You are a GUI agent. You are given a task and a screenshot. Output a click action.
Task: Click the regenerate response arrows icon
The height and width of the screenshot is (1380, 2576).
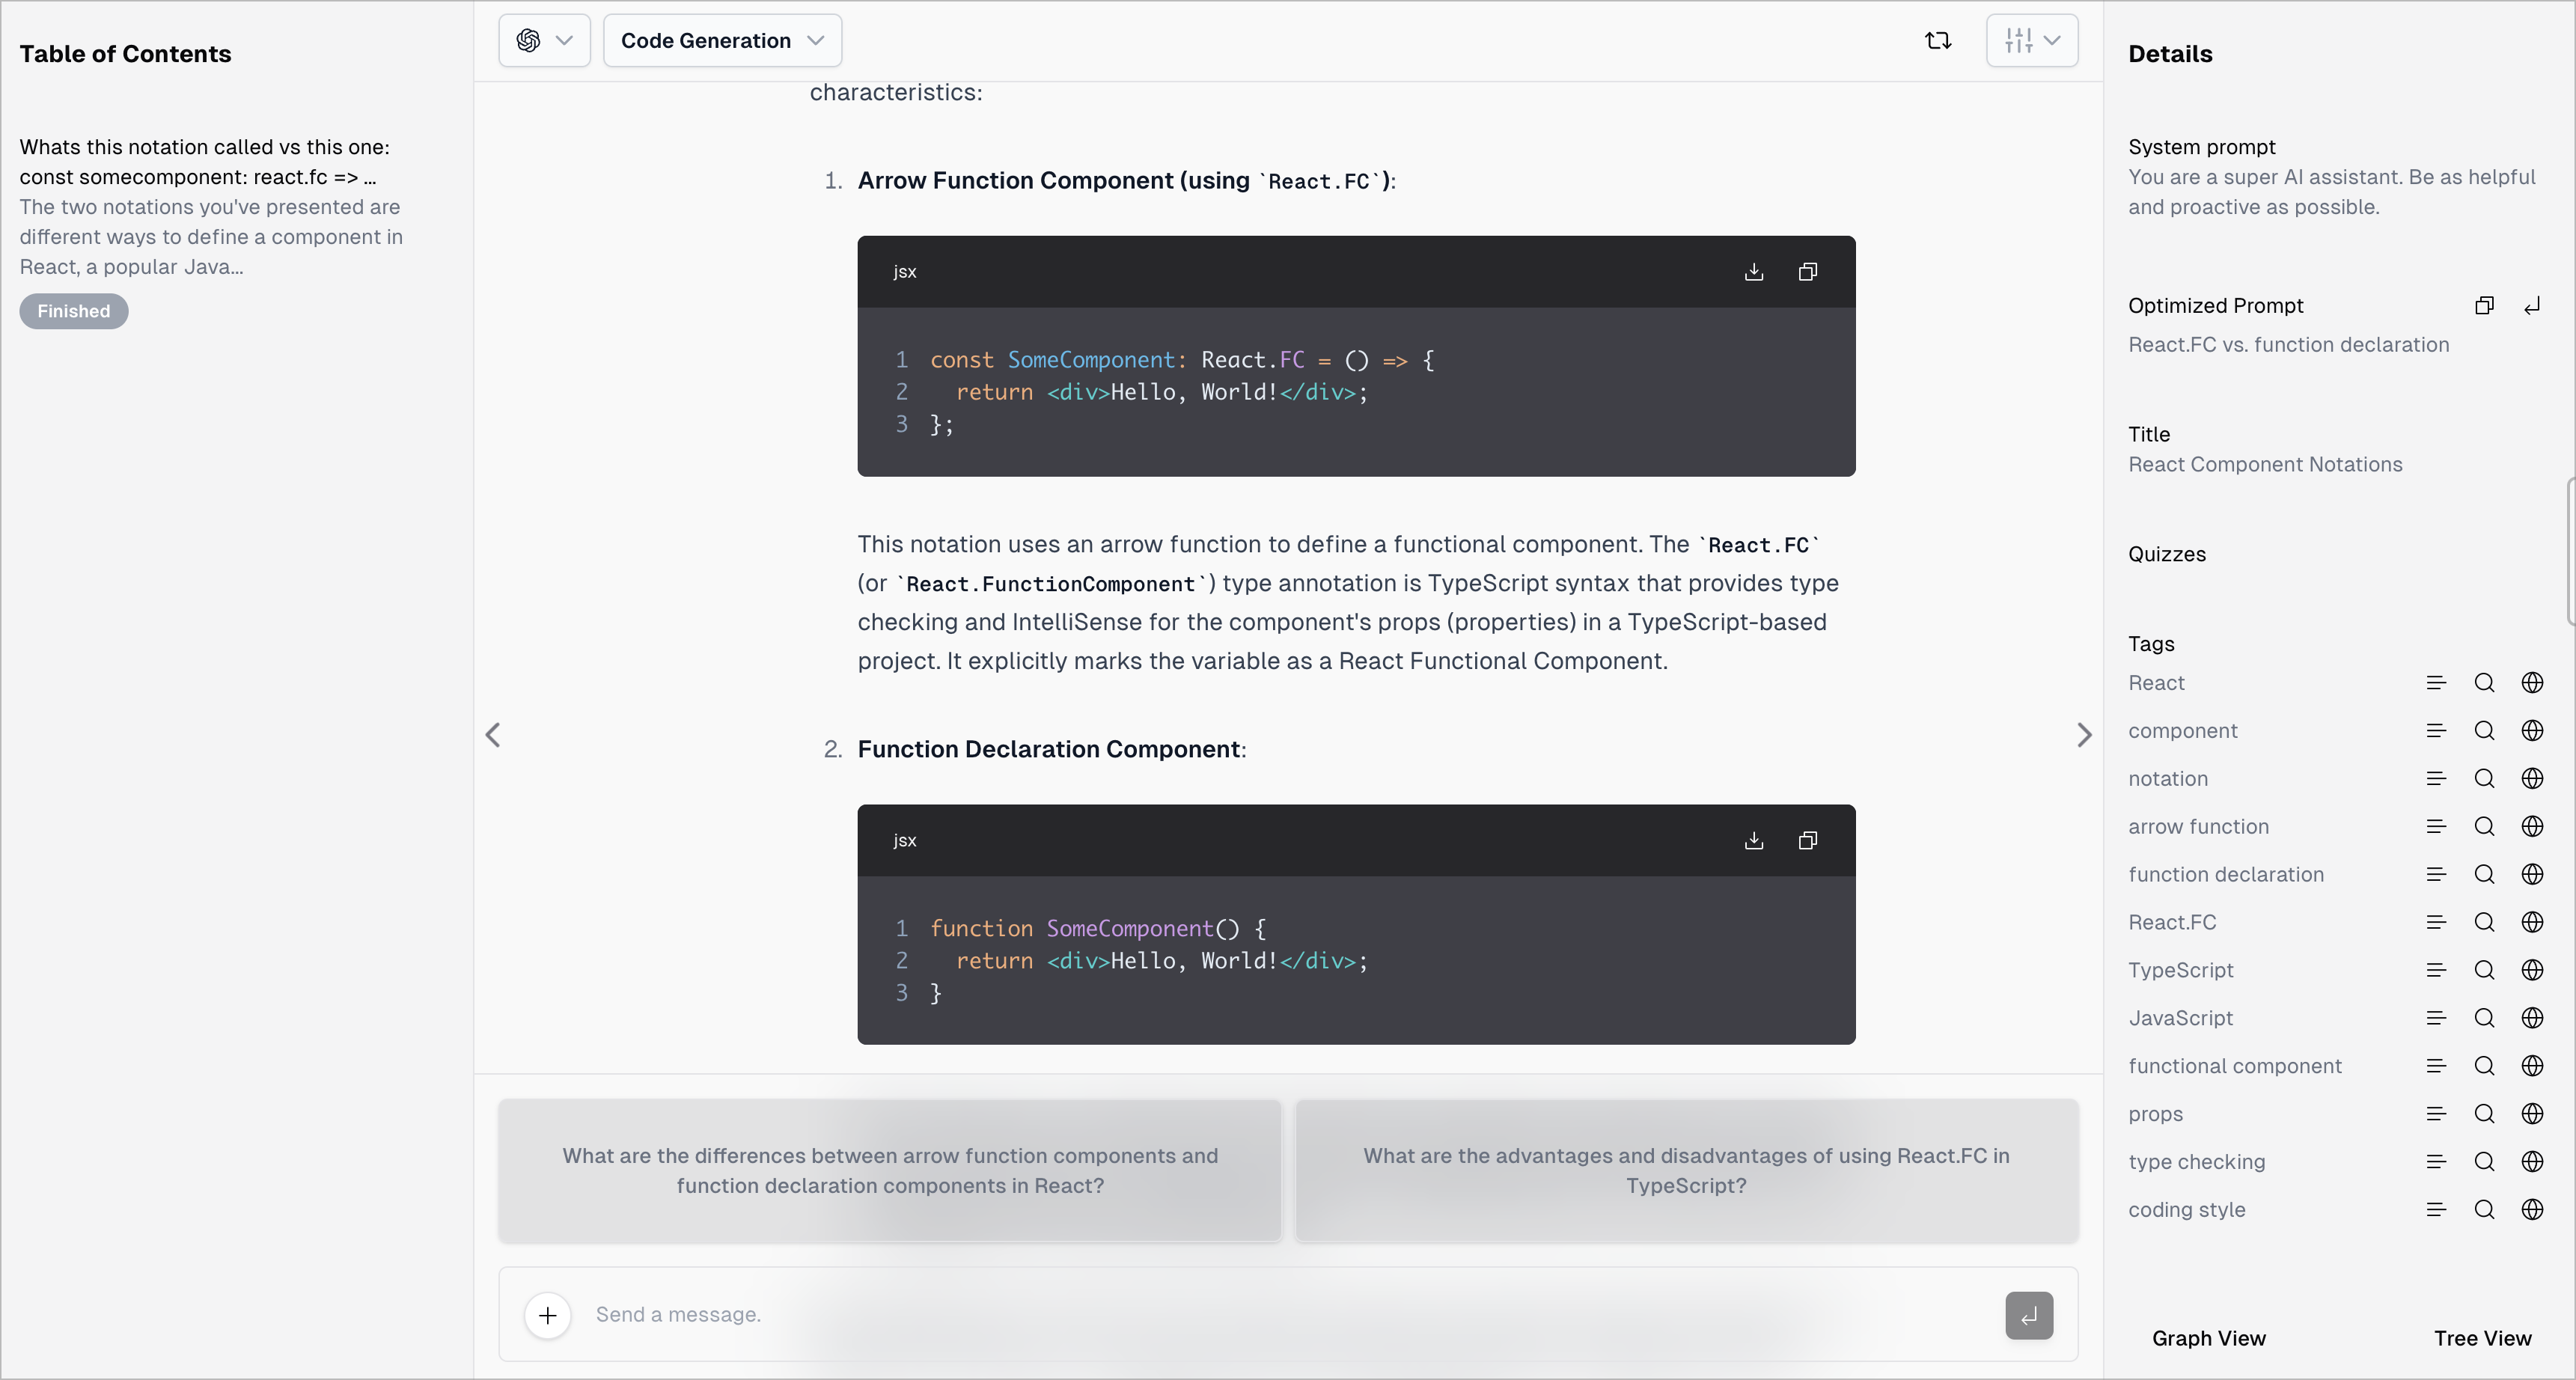click(1938, 41)
